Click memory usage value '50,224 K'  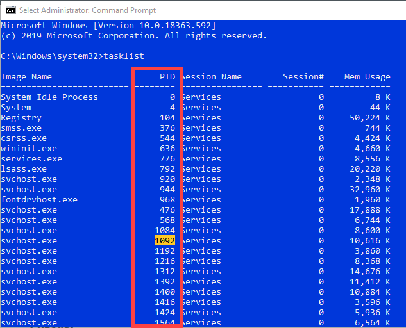coord(369,118)
